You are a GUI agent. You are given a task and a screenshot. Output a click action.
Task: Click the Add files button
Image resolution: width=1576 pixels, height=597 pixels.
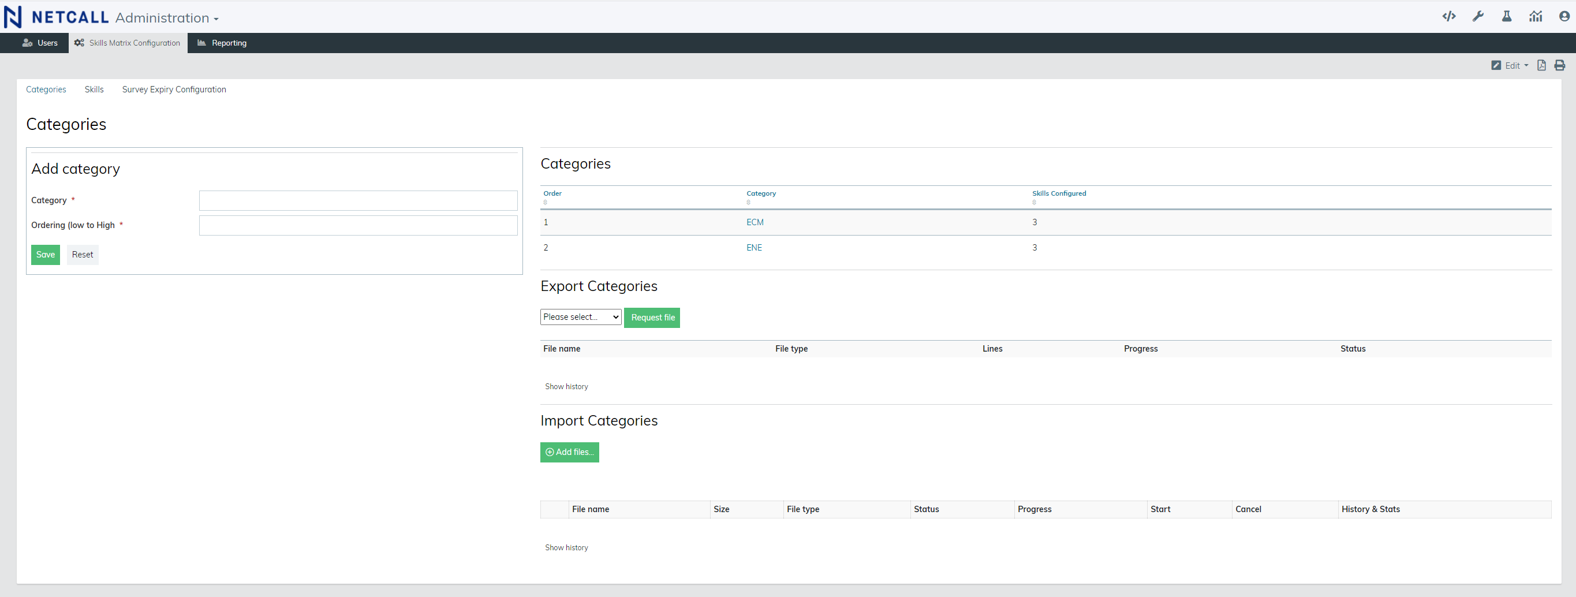pyautogui.click(x=569, y=452)
